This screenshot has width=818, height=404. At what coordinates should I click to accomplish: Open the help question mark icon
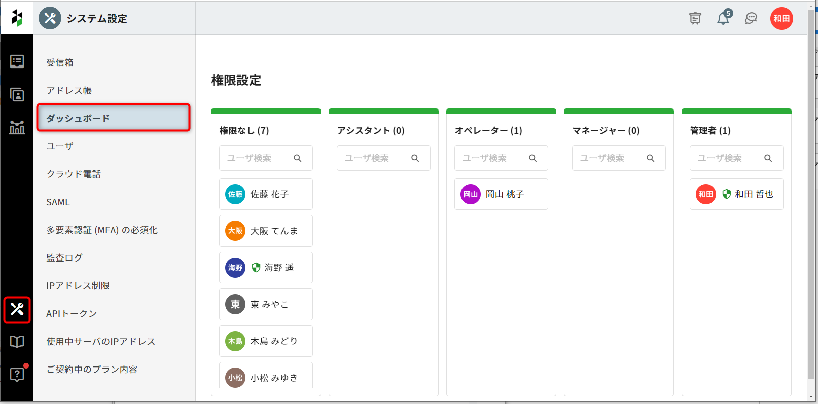[17, 375]
